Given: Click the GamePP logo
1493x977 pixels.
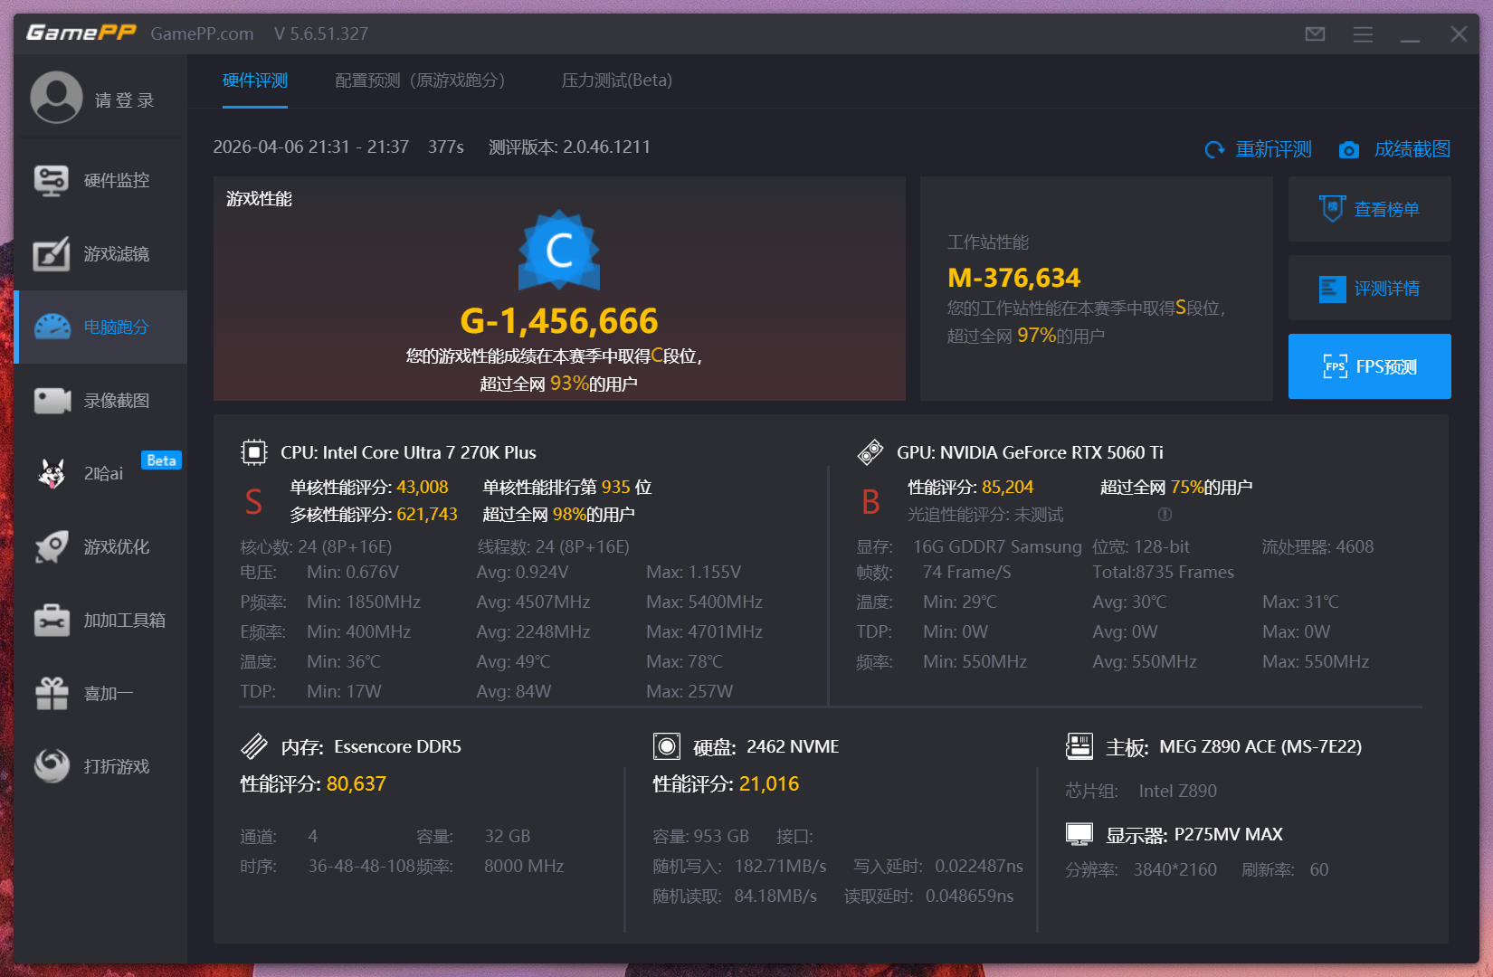Looking at the screenshot, I should pyautogui.click(x=81, y=33).
